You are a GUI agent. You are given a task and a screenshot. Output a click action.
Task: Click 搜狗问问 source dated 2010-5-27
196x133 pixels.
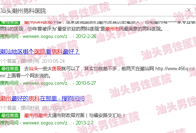[x=9, y=83]
